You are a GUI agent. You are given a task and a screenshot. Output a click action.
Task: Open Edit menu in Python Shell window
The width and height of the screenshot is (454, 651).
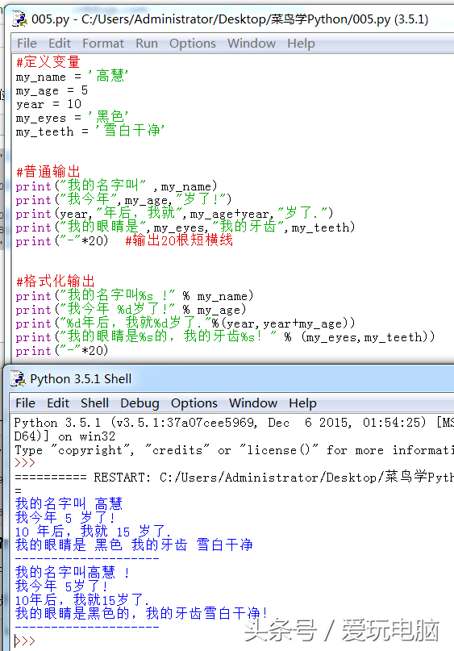coord(58,403)
